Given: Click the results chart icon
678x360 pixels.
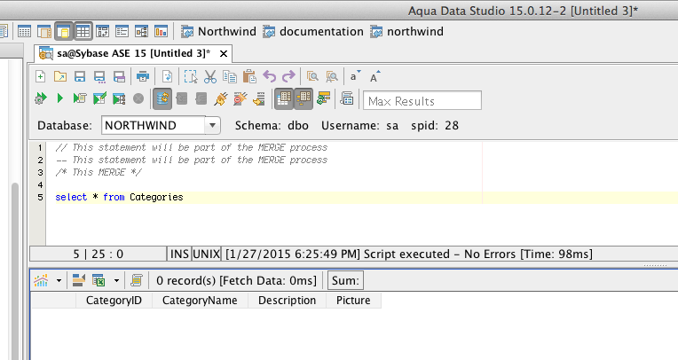Looking at the screenshot, I should pos(41,280).
